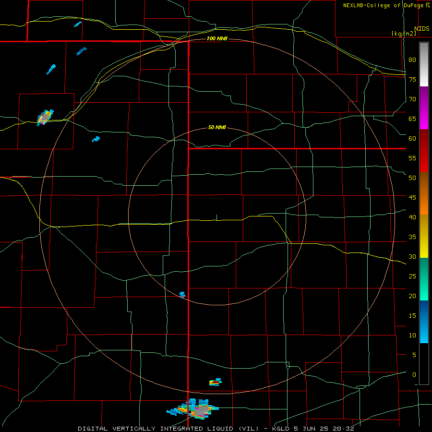Choose the blue segment of color scale
This screenshot has width=432, height=432.
click(x=424, y=322)
